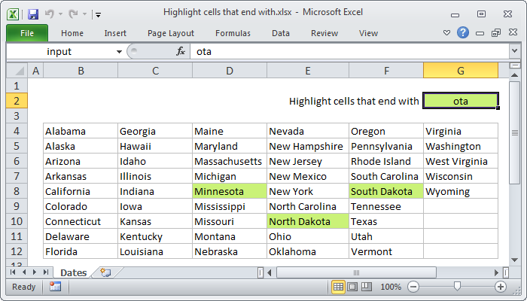The width and height of the screenshot is (527, 301).
Task: Click the vertical scrollbar up arrow
Action: 514,75
